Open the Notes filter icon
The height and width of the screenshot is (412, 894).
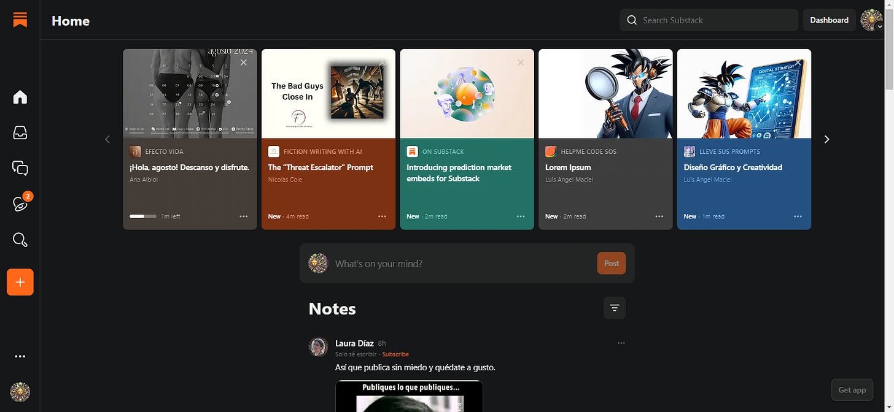tap(615, 308)
